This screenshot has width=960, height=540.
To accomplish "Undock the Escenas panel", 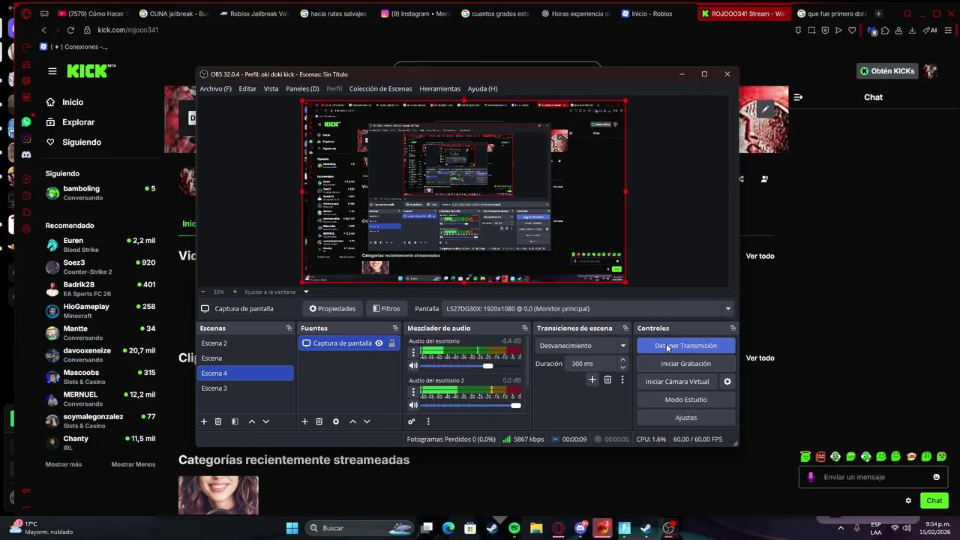I will 289,328.
